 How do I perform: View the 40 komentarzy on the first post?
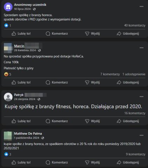(135, 26)
